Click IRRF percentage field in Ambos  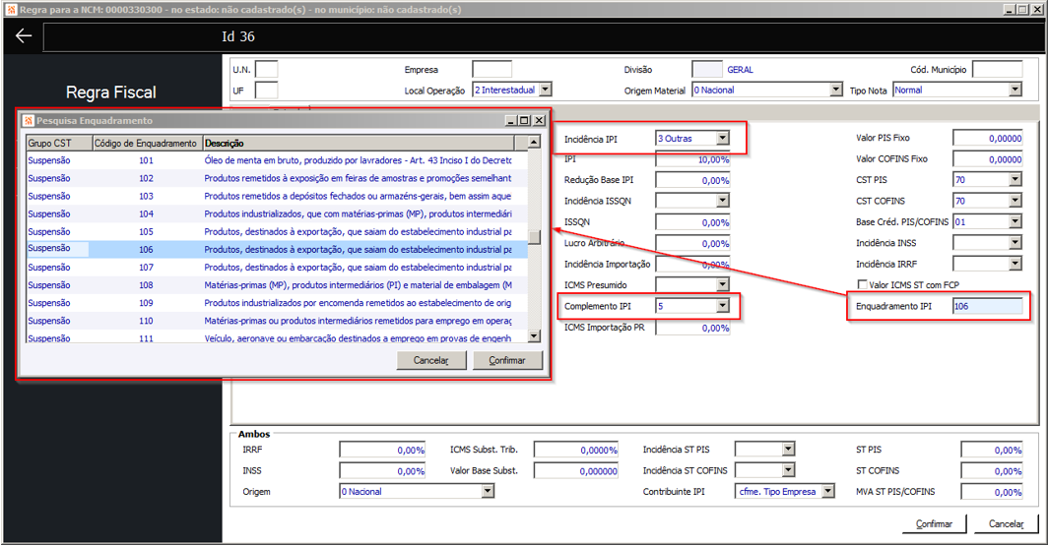(x=383, y=450)
